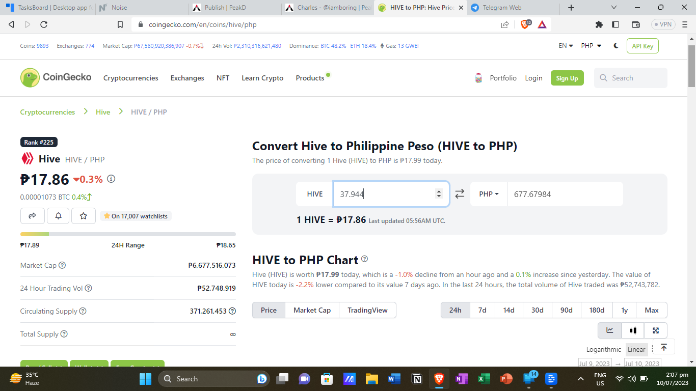Click the CoinGecko logo
This screenshot has height=391, width=696.
56,77
